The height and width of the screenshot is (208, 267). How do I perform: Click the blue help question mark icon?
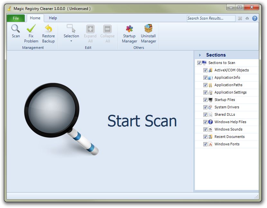(254, 18)
